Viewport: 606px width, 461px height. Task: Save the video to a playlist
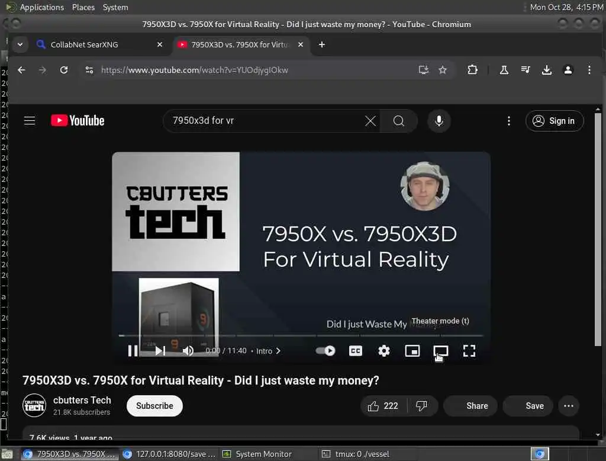(528, 406)
